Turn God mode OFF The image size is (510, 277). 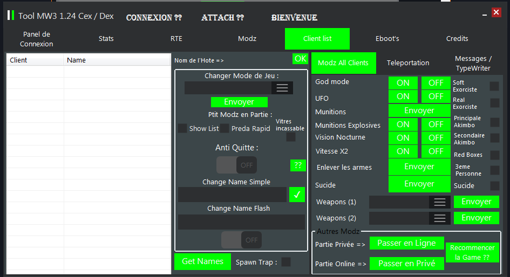pos(436,83)
